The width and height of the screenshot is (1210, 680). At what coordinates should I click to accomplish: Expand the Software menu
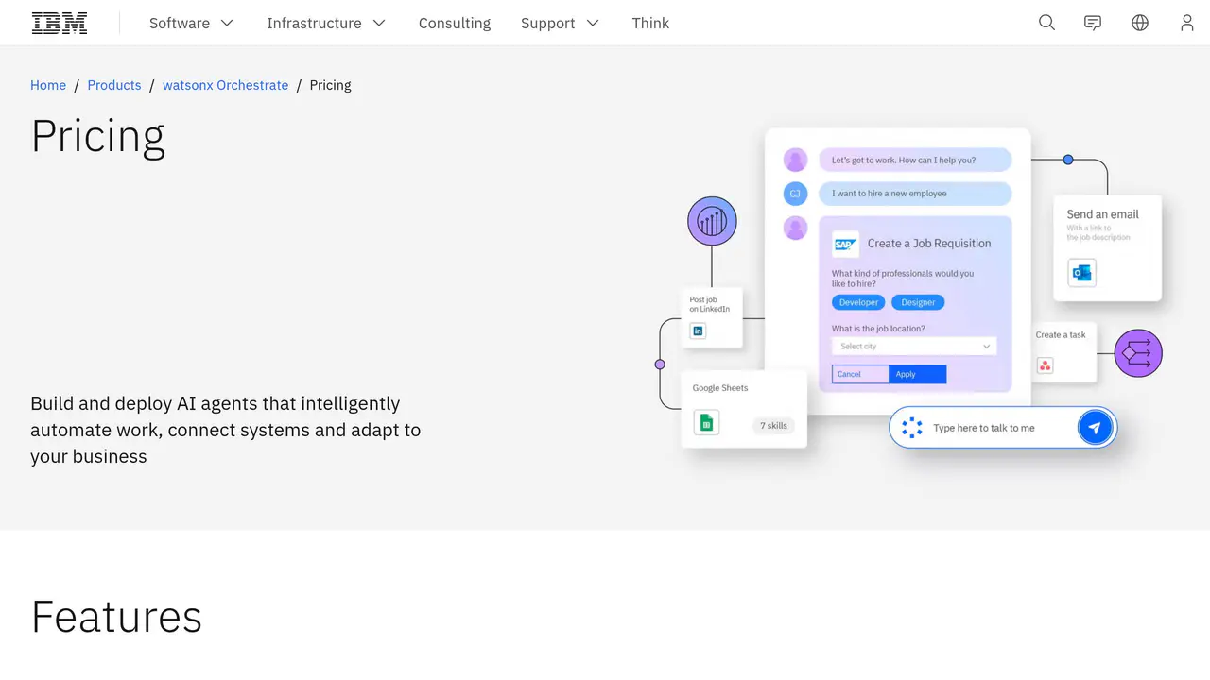tap(191, 23)
